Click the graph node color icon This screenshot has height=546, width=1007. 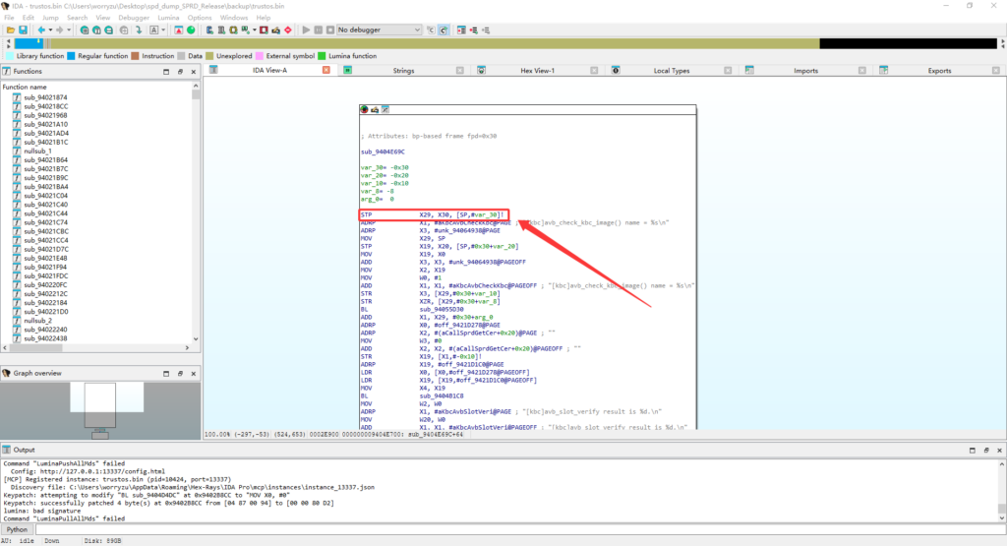point(364,110)
